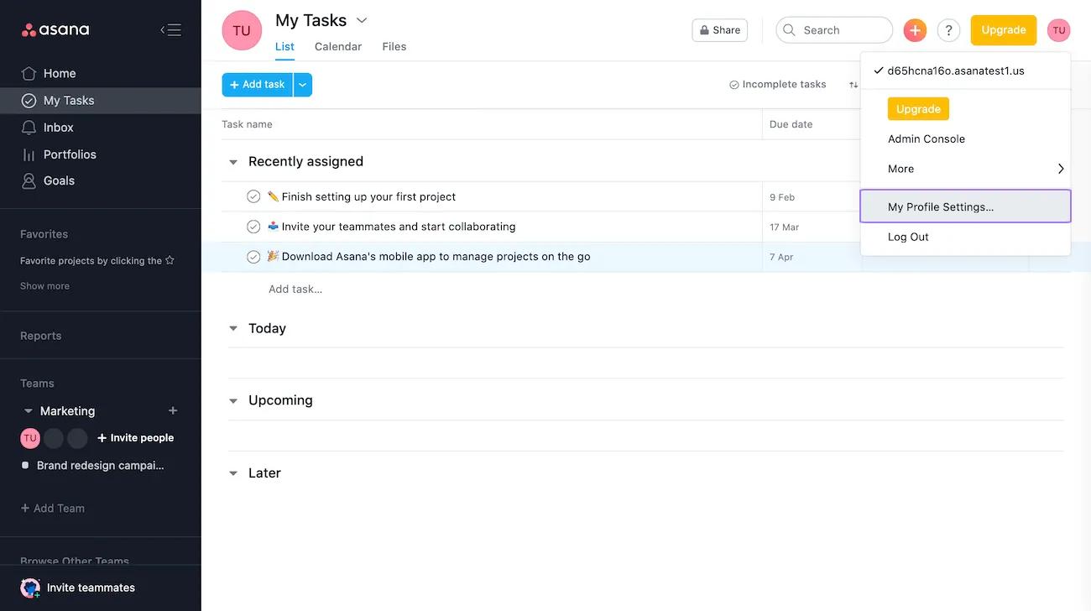
Task: Click the Log Out option
Action: click(908, 237)
